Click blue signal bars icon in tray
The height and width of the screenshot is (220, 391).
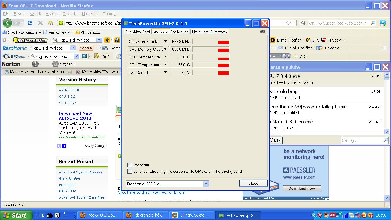click(x=345, y=215)
